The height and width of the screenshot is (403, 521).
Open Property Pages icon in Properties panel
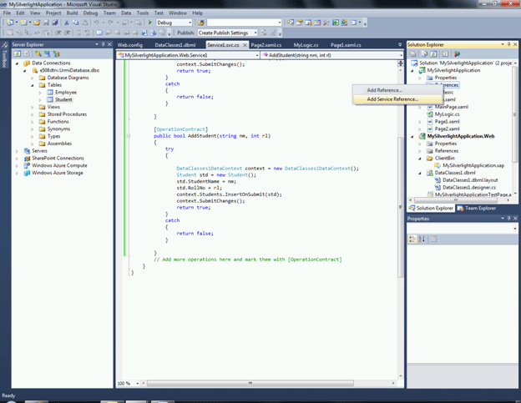pos(433,239)
